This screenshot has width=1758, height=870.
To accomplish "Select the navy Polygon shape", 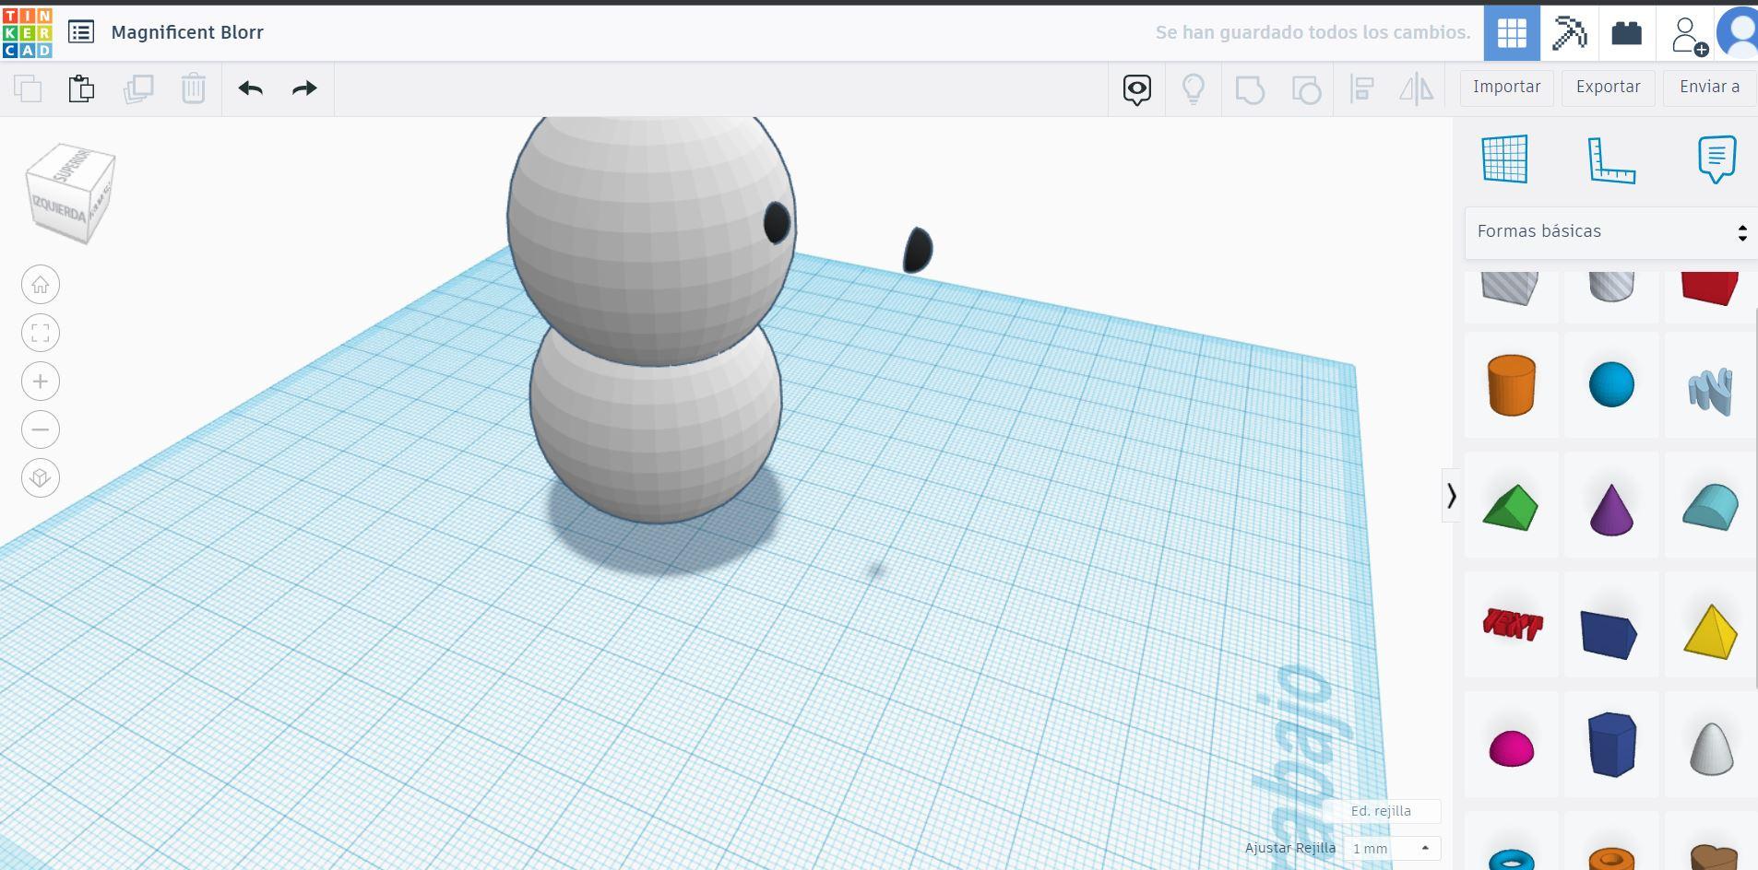I will point(1612,744).
